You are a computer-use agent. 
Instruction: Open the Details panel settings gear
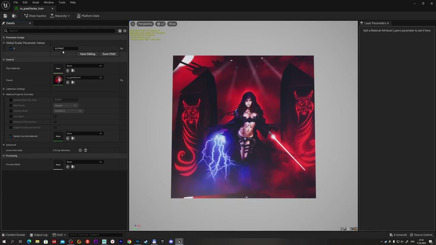[x=125, y=31]
